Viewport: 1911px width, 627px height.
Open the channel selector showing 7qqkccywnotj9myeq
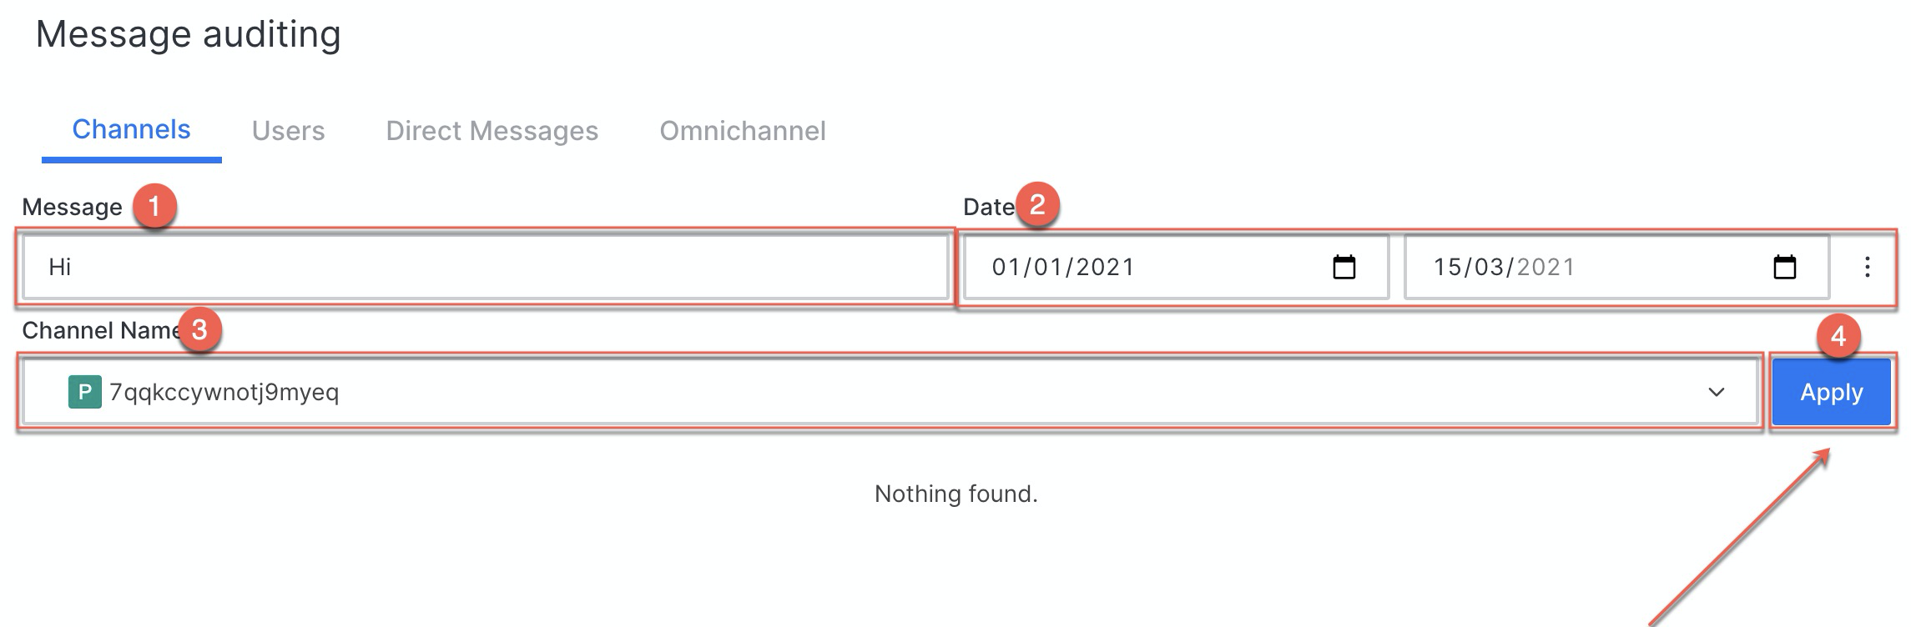tap(890, 392)
